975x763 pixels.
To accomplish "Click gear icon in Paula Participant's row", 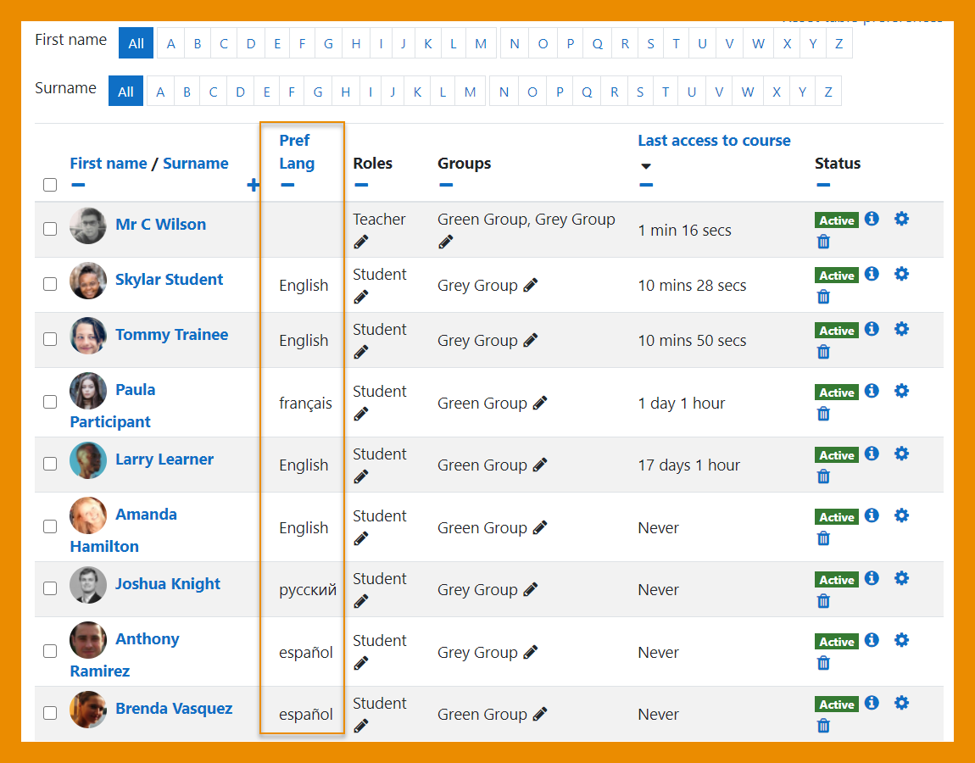I will pyautogui.click(x=901, y=391).
